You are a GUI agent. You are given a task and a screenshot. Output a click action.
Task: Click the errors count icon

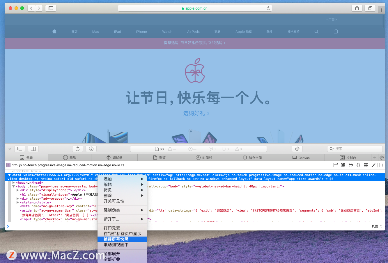[x=225, y=149]
